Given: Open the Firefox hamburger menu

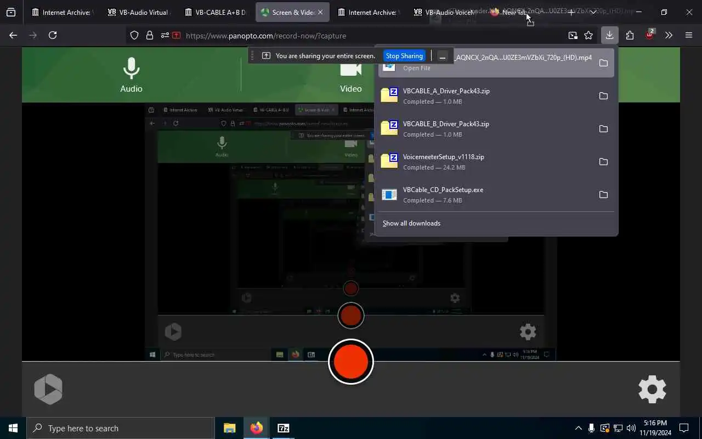Looking at the screenshot, I should coord(689,35).
